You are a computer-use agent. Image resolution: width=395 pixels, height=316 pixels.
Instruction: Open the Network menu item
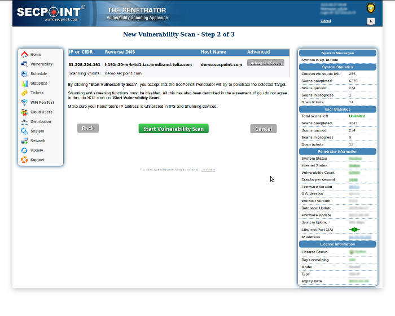pos(38,141)
